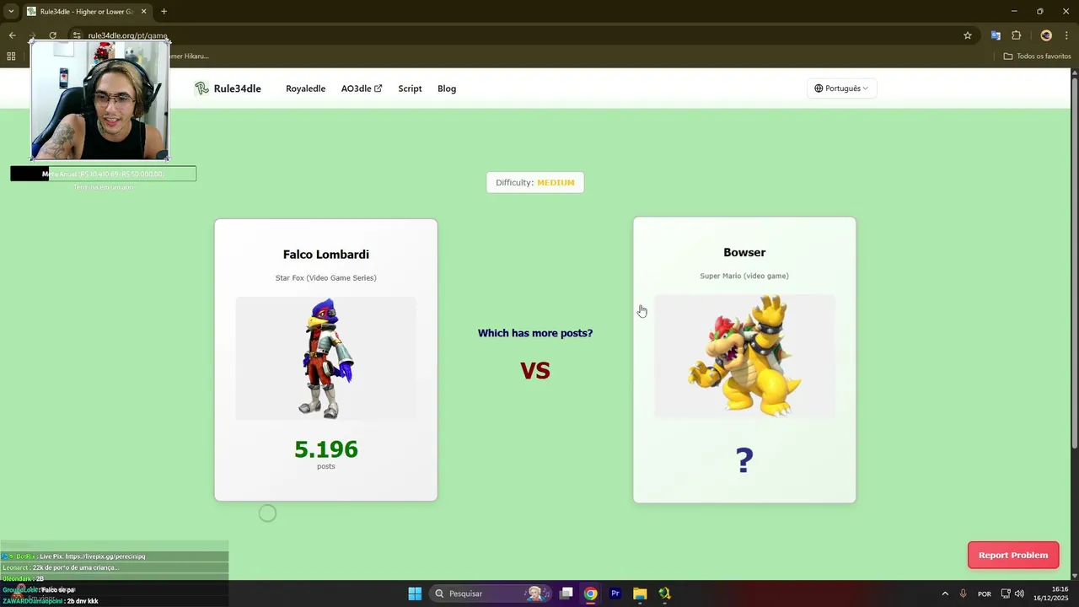The width and height of the screenshot is (1079, 607).
Task: Choose the Bowser card
Action: [744, 360]
